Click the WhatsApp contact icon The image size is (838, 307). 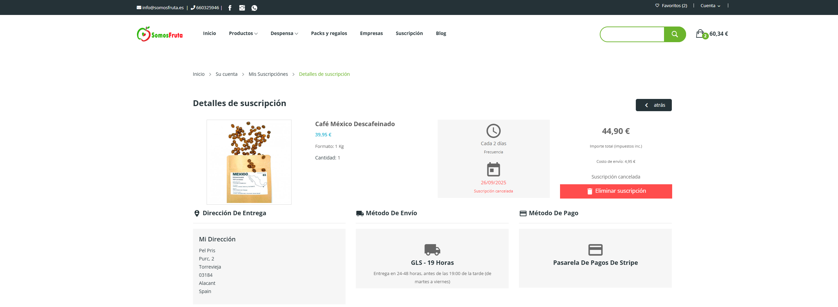(x=254, y=8)
